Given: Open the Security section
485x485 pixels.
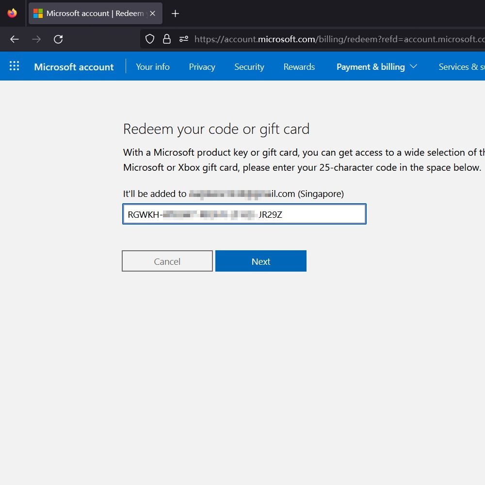Looking at the screenshot, I should coord(249,67).
